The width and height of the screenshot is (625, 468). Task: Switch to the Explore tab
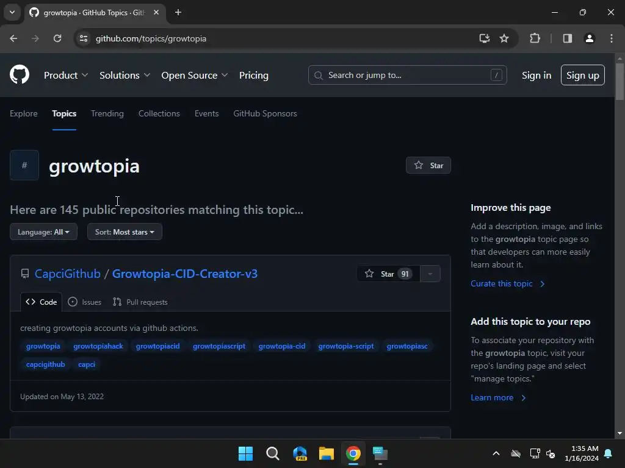click(x=24, y=113)
